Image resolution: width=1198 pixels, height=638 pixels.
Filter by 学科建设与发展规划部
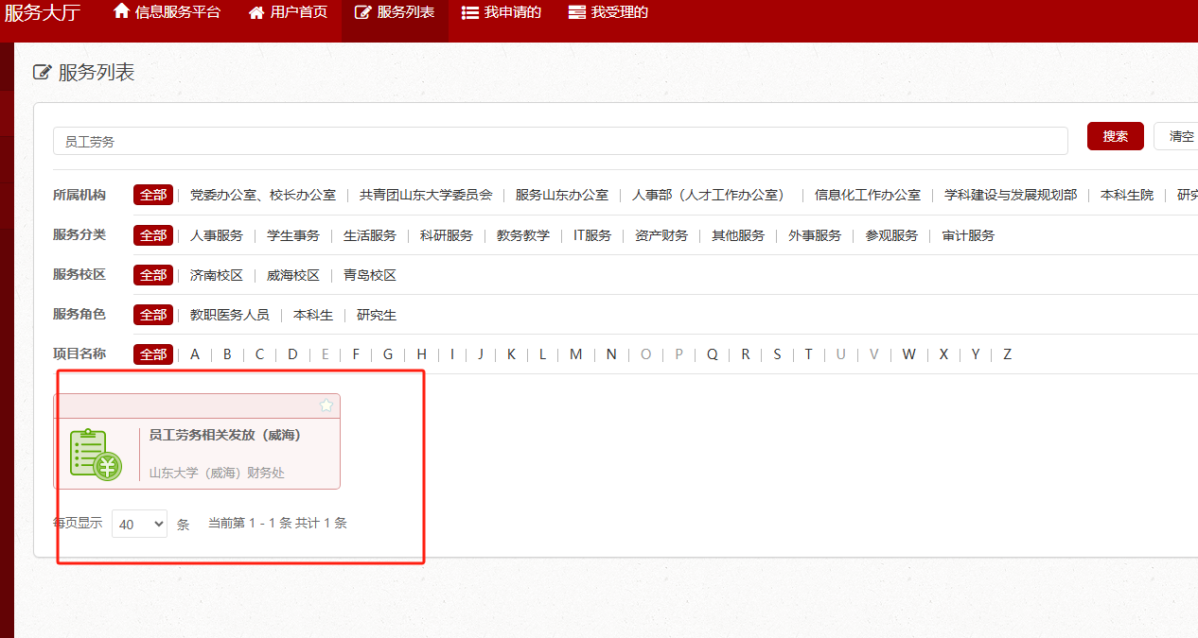[x=1011, y=195]
